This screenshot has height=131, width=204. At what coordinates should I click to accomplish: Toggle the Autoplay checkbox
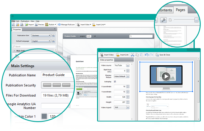coord(115,81)
